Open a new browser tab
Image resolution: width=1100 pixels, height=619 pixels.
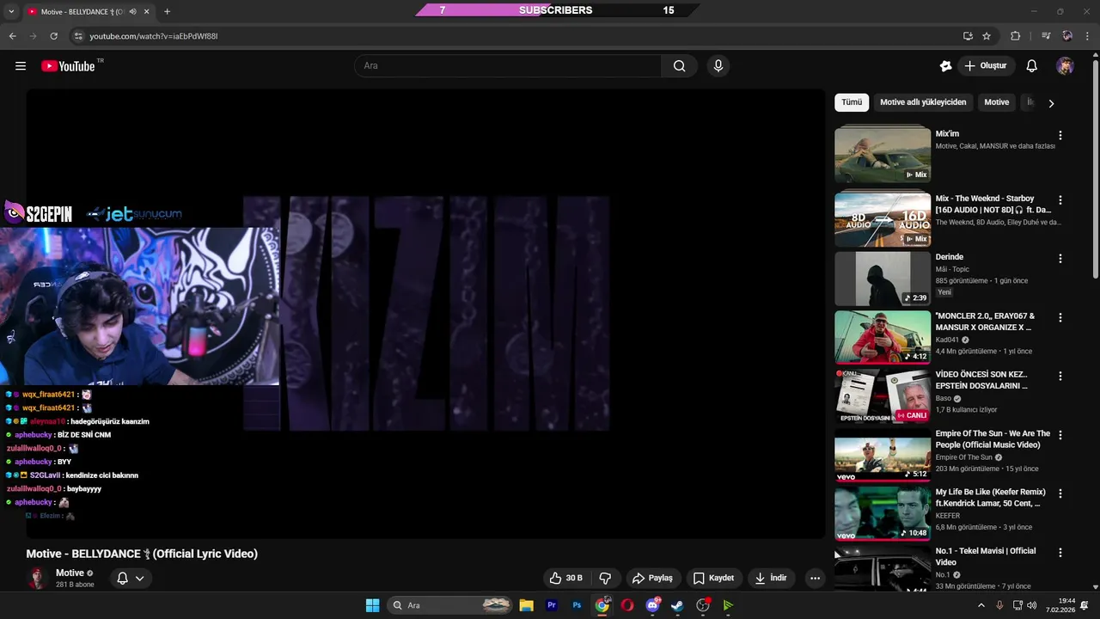pos(167,12)
